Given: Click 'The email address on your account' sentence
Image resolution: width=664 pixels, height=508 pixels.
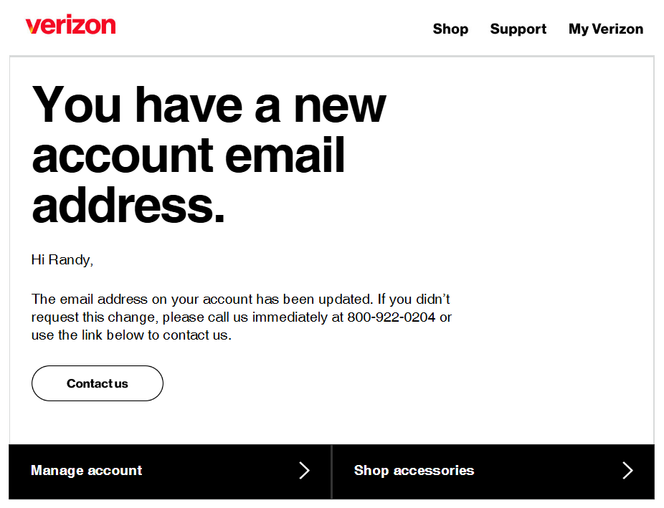Looking at the screenshot, I should [135, 299].
